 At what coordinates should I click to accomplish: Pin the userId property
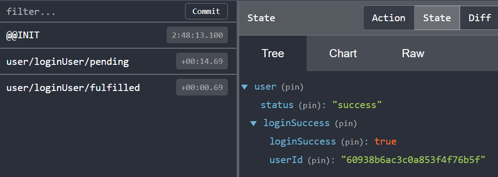coord(318,160)
